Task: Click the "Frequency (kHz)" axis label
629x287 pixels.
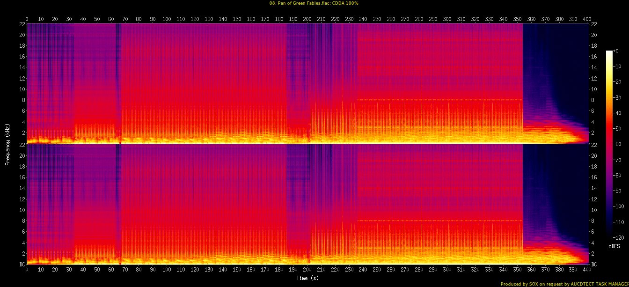Action: (x=7, y=143)
